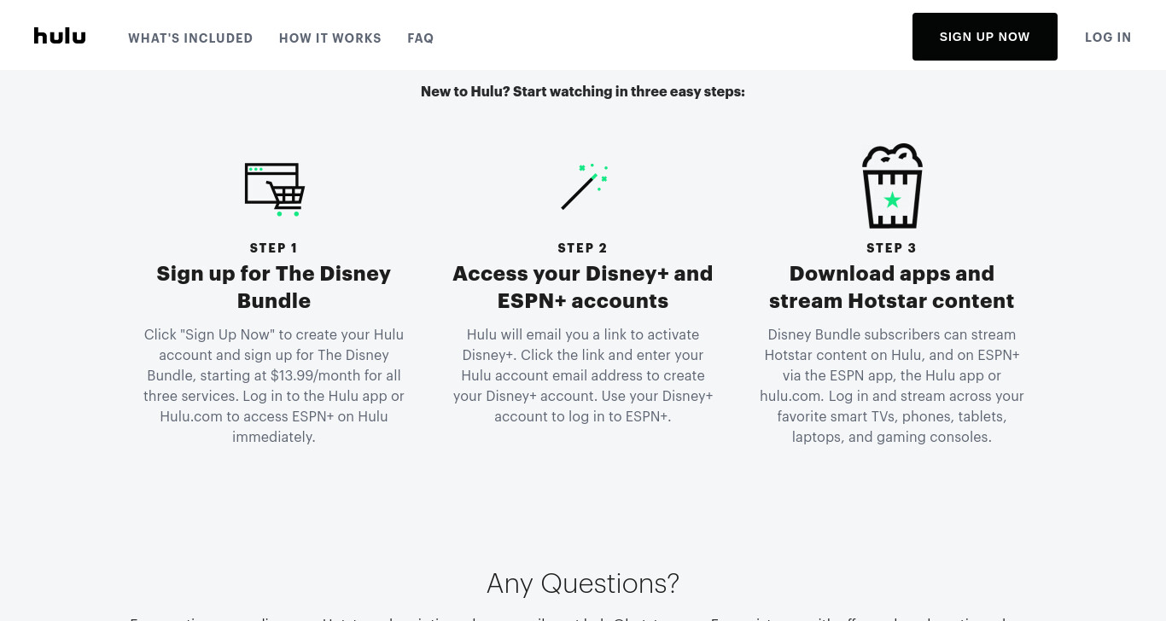Screen dimensions: 1166x621
Task: Go to How It Works section
Action: pos(330,38)
